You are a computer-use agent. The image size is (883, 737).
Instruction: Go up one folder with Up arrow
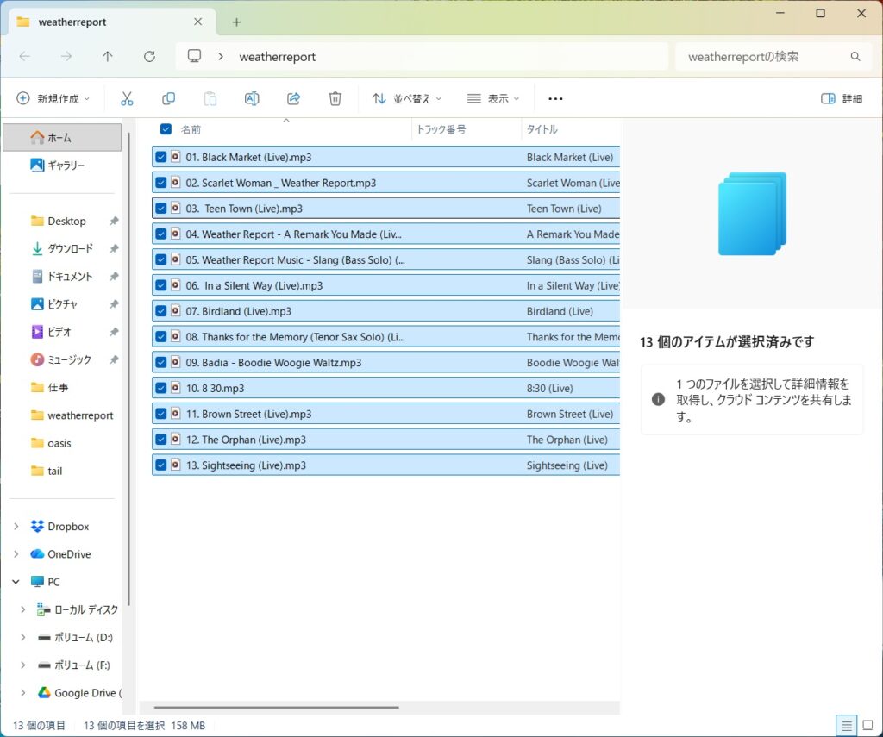tap(107, 57)
